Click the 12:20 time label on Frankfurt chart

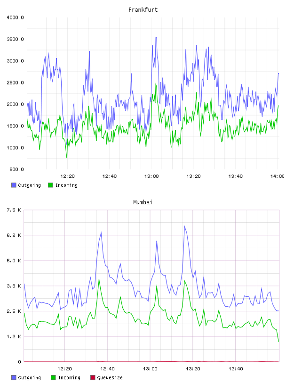[x=67, y=176]
